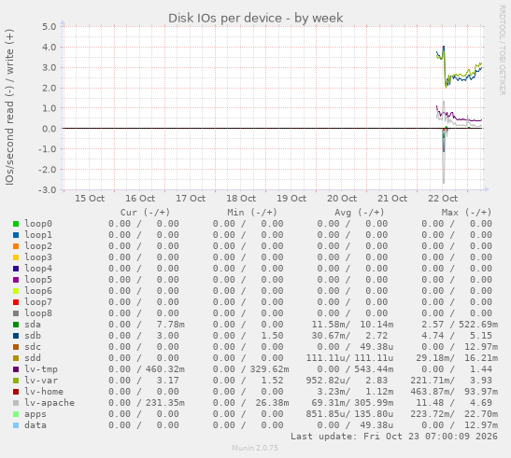511x458 pixels.
Task: Click the light blue data legend swatch
Action: (x=16, y=425)
